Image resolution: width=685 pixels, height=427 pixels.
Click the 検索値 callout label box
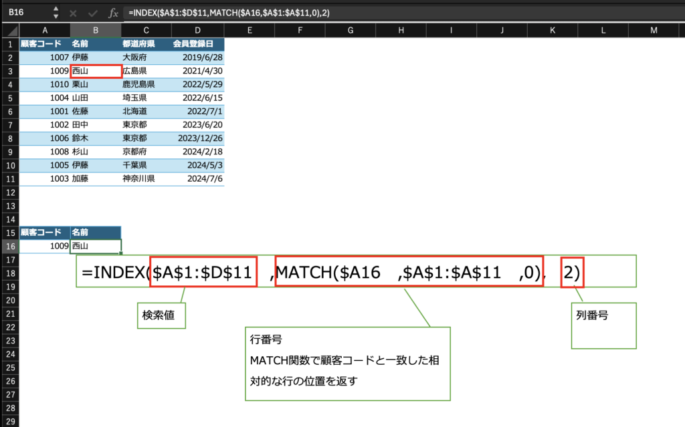161,315
